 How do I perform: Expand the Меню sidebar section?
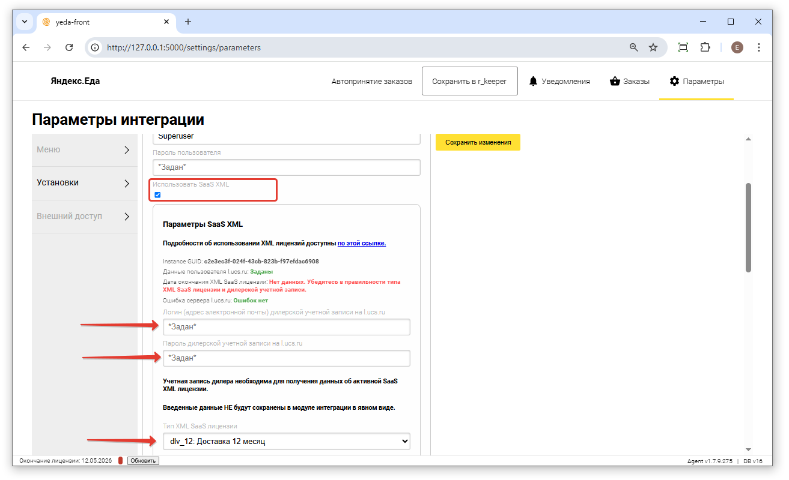[84, 150]
